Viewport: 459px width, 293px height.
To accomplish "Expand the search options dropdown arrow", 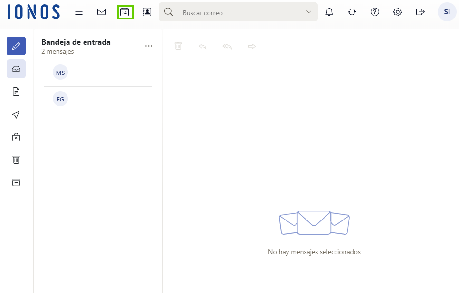I will click(309, 12).
